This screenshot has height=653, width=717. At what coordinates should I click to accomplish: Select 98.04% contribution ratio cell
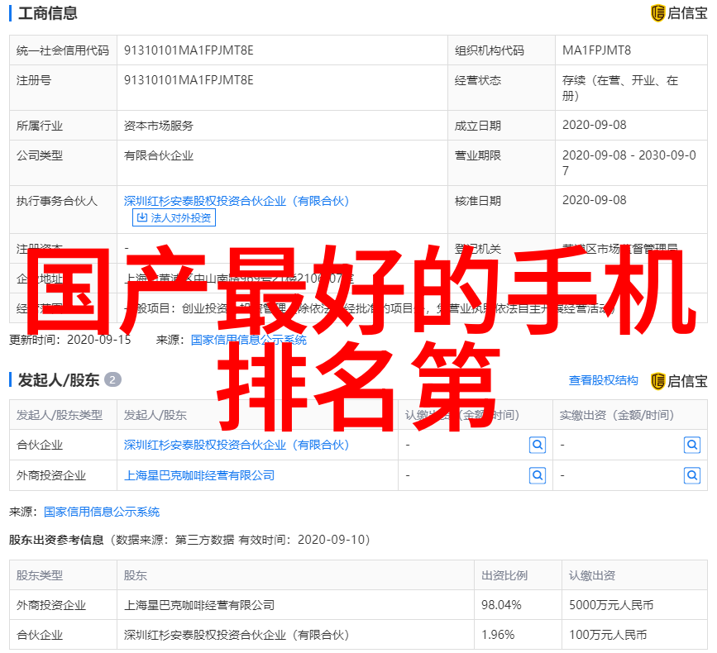501,605
